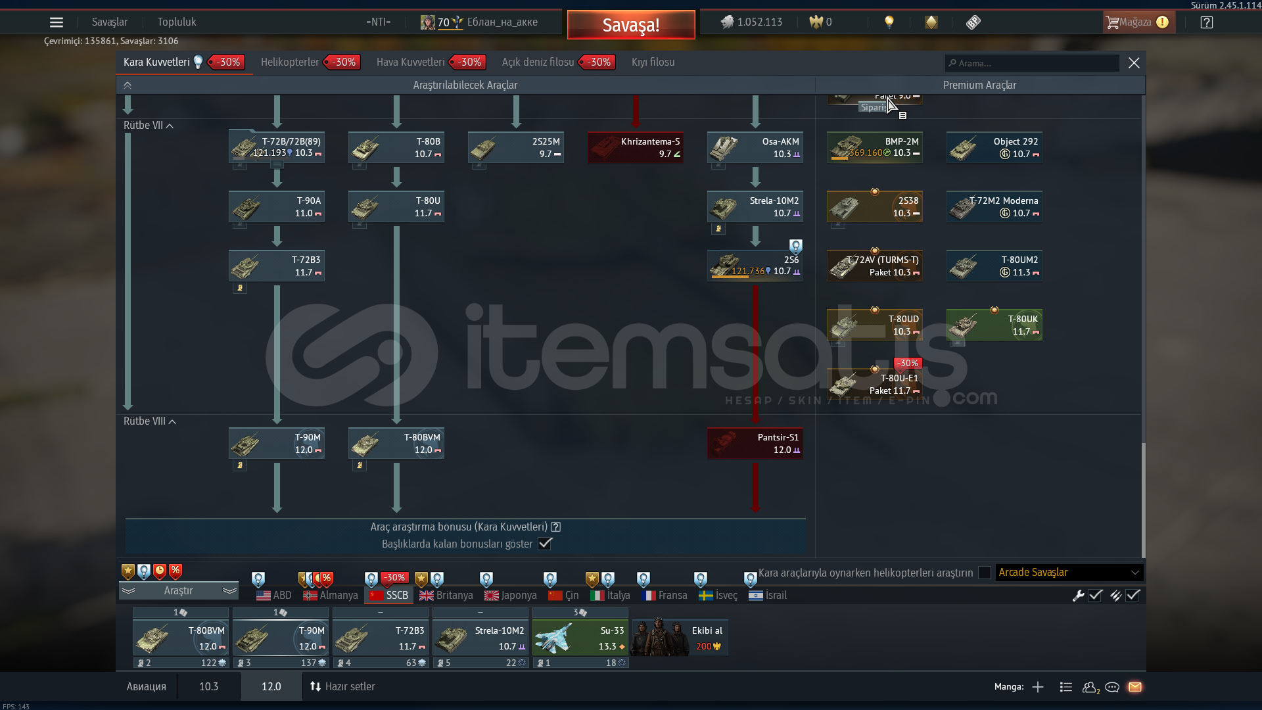Click the gold star booster icon above Araştır
The image size is (1262, 710).
[128, 571]
